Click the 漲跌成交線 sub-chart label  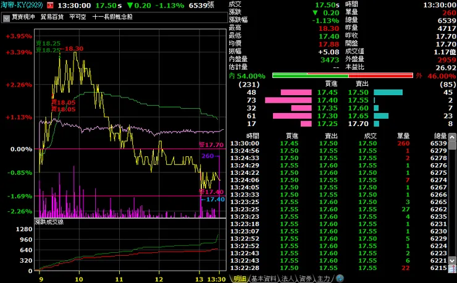coord(49,222)
